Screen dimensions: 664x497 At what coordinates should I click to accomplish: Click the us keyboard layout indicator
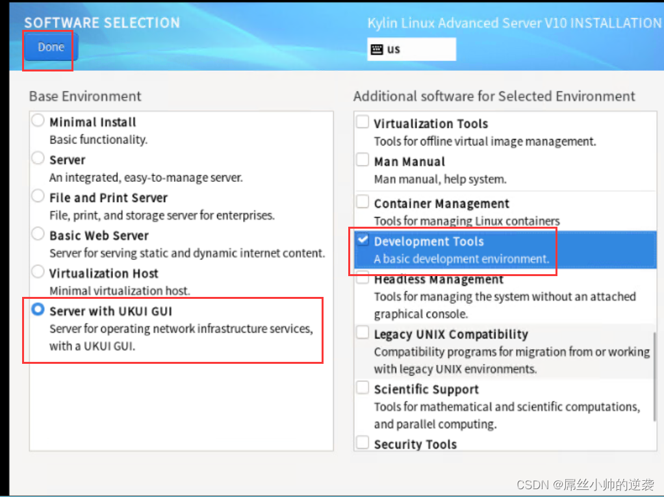411,49
